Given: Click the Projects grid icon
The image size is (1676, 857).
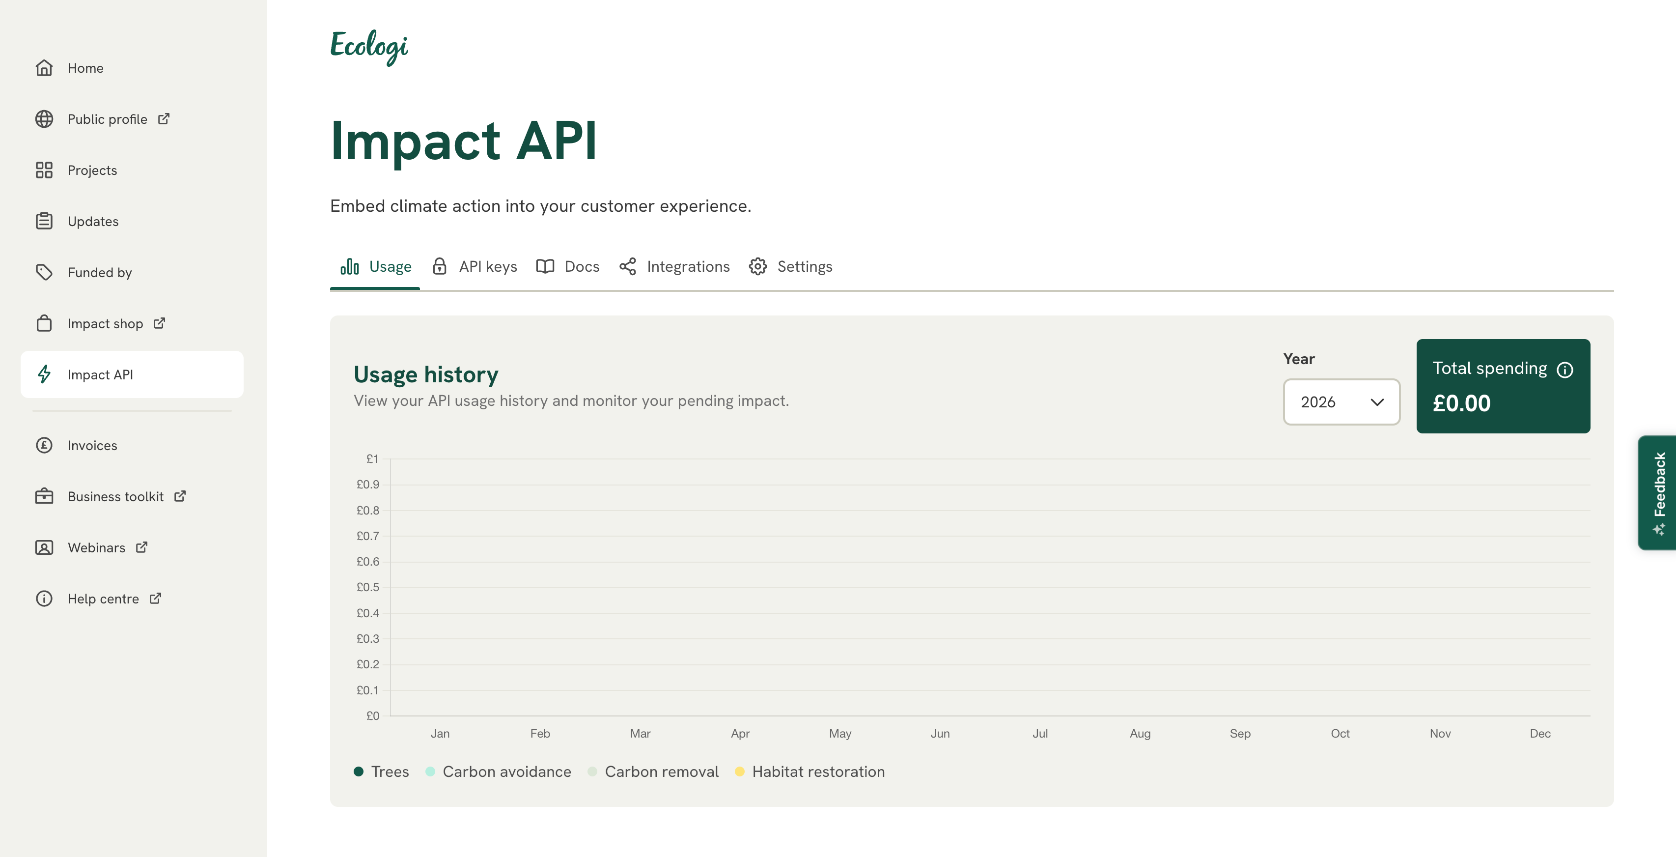Looking at the screenshot, I should coord(44,171).
